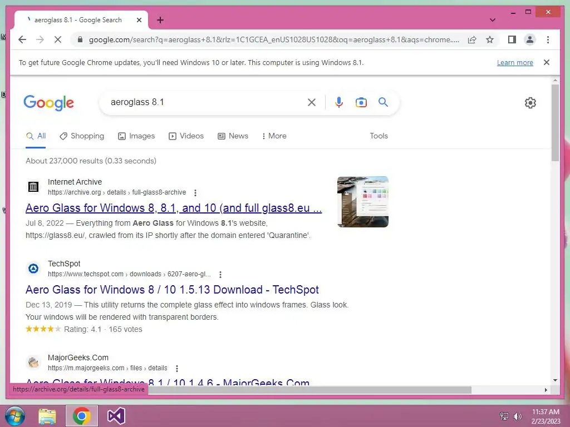Screen dimensions: 570x427
Task: Open TechSpot result options menu
Action: click(220, 275)
